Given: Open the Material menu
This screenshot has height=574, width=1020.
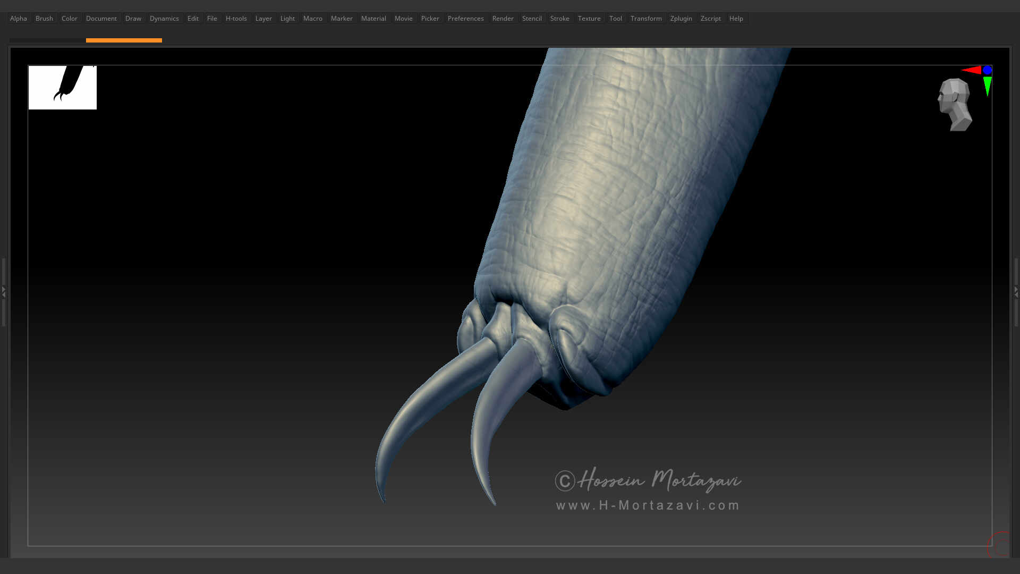Looking at the screenshot, I should click(373, 18).
